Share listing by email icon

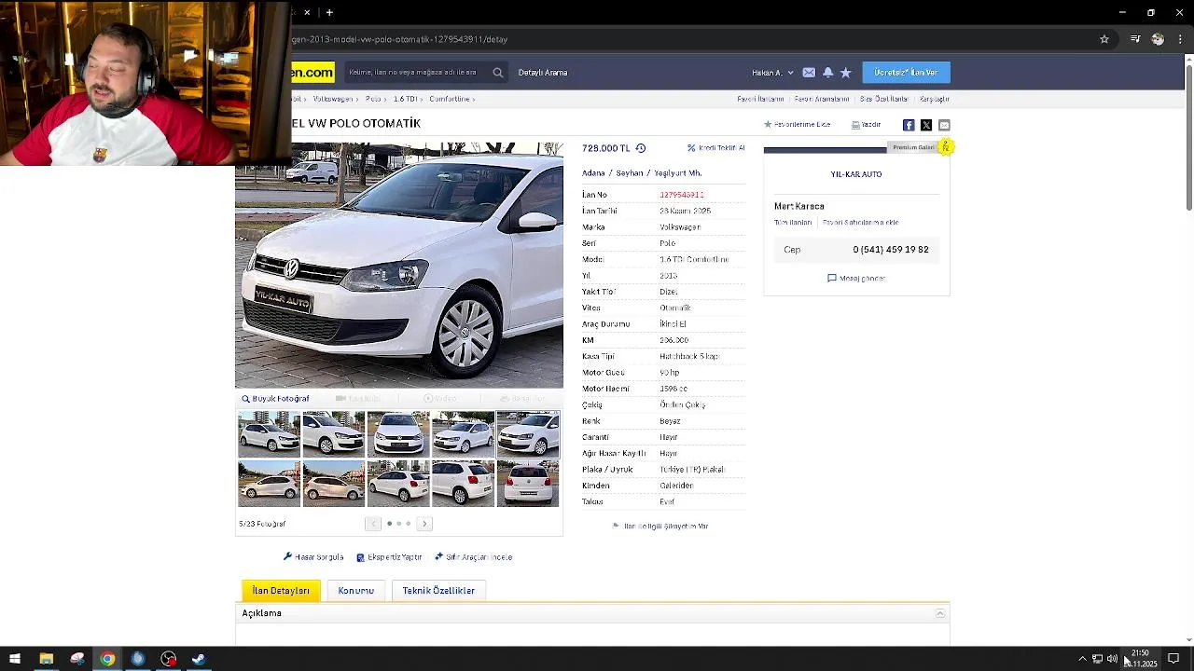944,125
